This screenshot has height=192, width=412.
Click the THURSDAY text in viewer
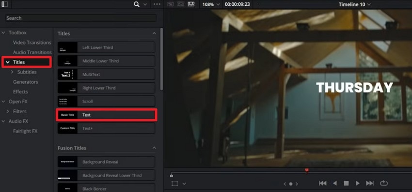[354, 88]
